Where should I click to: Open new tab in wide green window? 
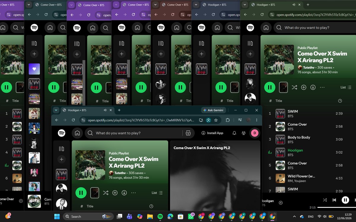[x=308, y=5]
